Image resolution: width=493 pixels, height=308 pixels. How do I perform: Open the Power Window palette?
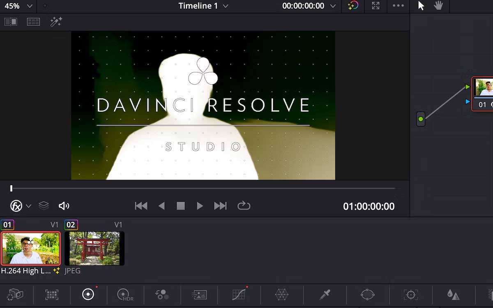[x=367, y=294]
